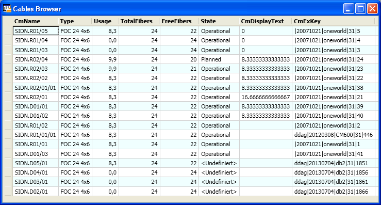
Task: Select cable name cell SIDN.D01/01
Action: coord(36,106)
